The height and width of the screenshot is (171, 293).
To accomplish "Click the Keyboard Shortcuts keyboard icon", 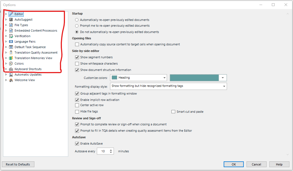I will tap(11, 69).
